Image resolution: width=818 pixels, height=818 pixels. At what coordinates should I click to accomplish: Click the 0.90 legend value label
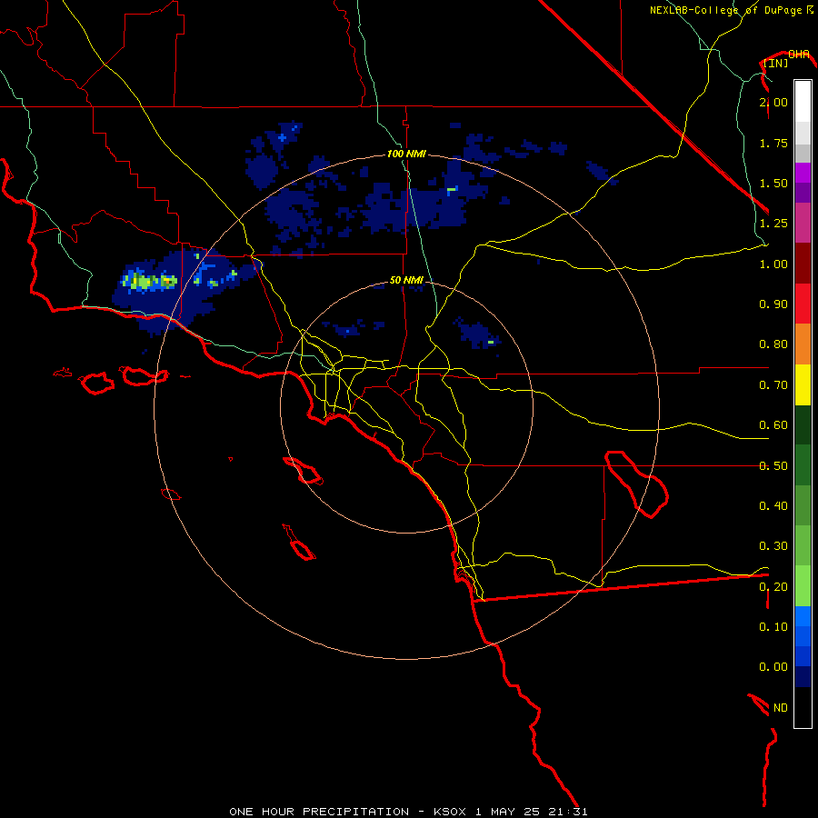pos(773,304)
